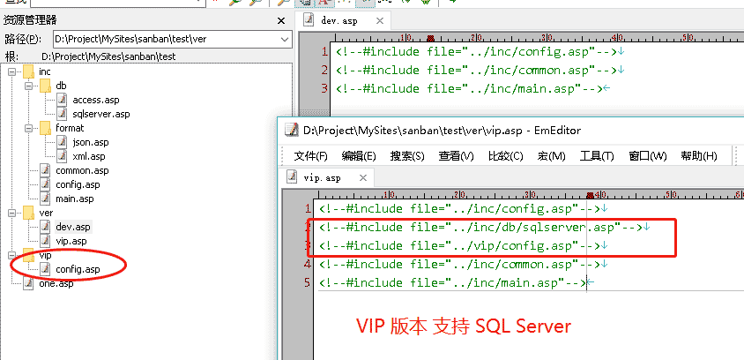Collapse the ver folder node
The image size is (744, 360).
(11, 213)
